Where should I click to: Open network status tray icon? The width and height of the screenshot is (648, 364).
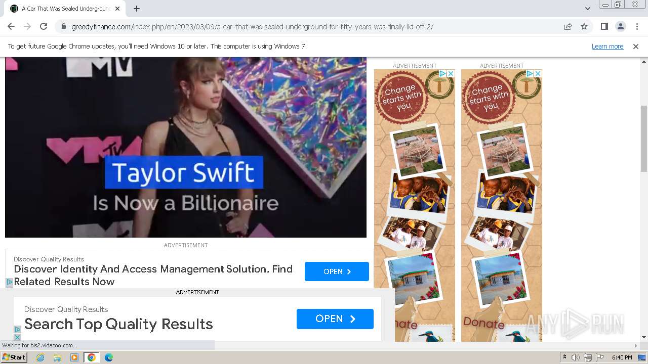(x=587, y=357)
